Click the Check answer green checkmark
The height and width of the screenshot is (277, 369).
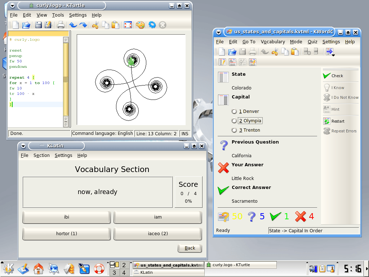(x=327, y=76)
